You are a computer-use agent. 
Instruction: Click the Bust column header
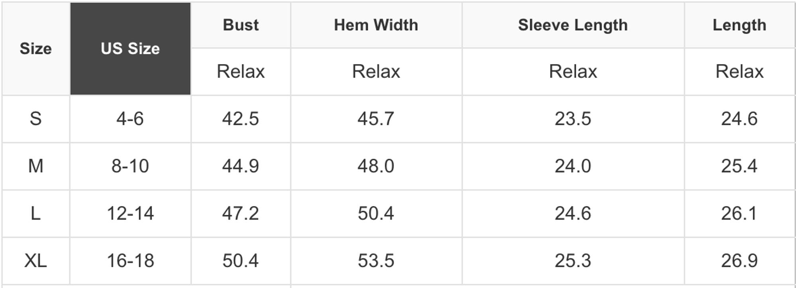pyautogui.click(x=241, y=25)
